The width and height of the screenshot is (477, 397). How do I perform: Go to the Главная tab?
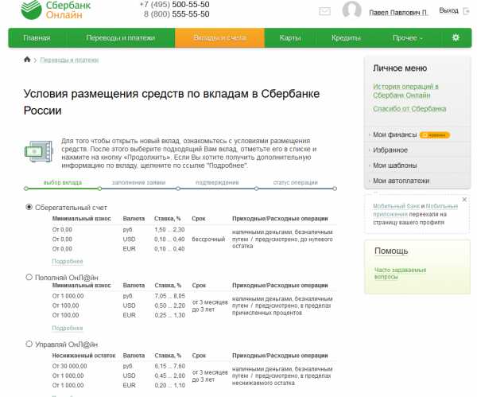click(x=37, y=38)
